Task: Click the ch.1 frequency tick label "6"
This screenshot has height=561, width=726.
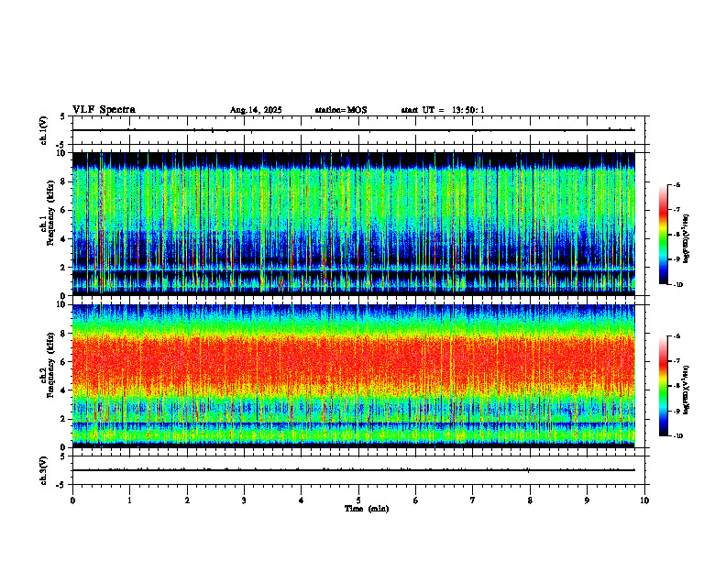Action: (x=64, y=211)
